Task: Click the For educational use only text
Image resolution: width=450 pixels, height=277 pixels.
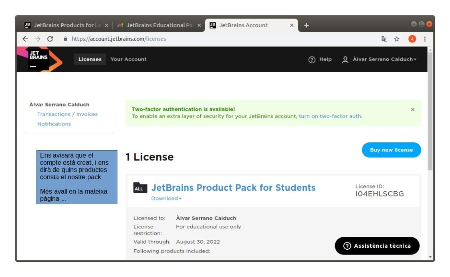Action: [209, 227]
